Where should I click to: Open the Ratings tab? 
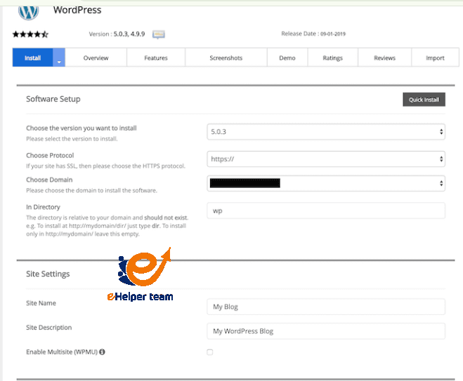tap(333, 58)
